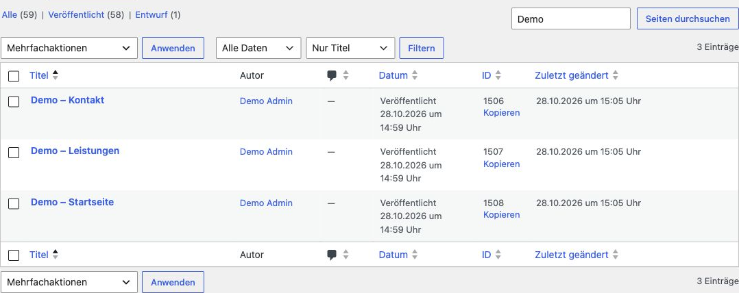The image size is (739, 293).
Task: Click the Autor column header text
Action: point(252,75)
